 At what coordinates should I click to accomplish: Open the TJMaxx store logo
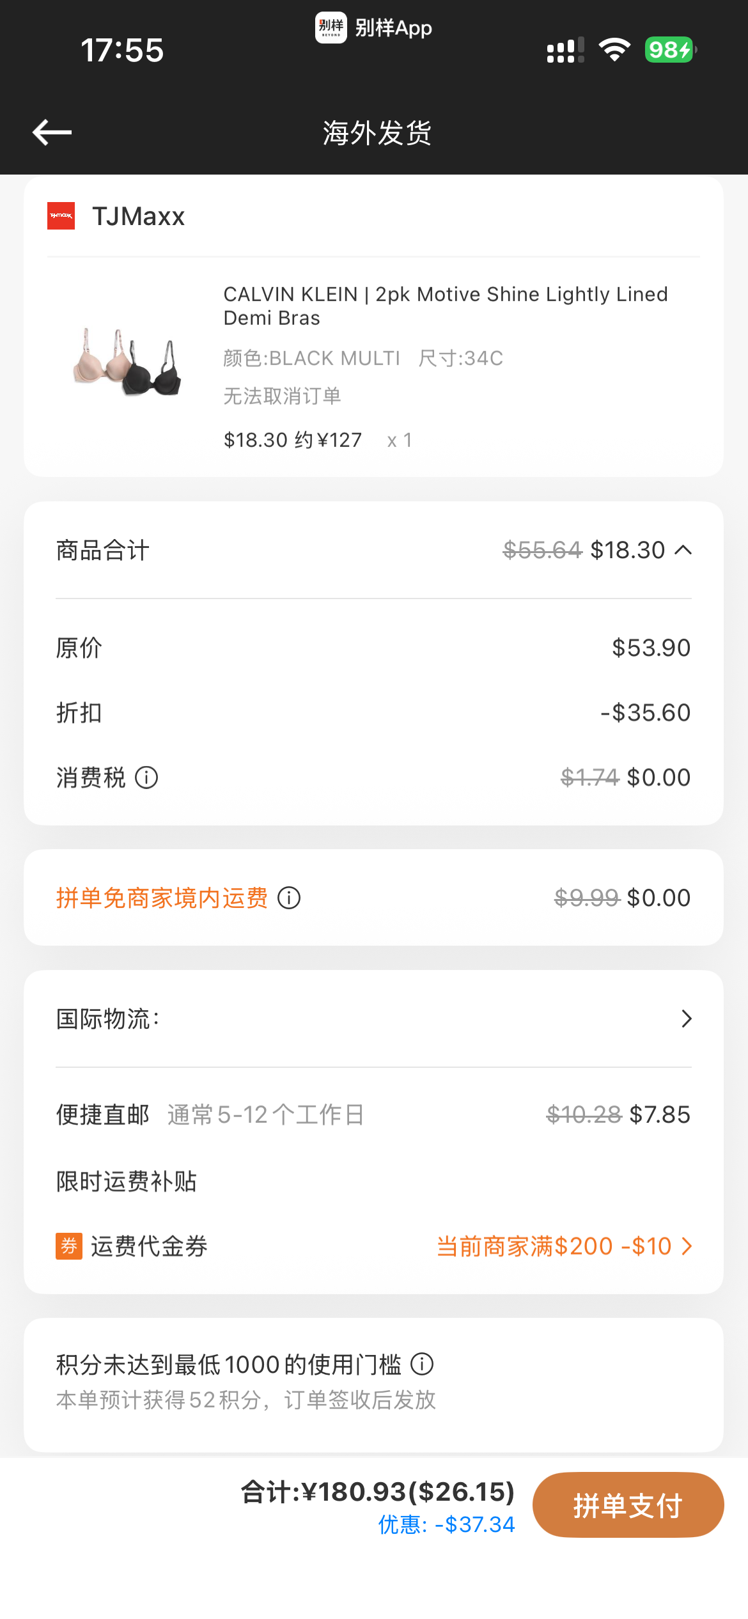click(61, 216)
